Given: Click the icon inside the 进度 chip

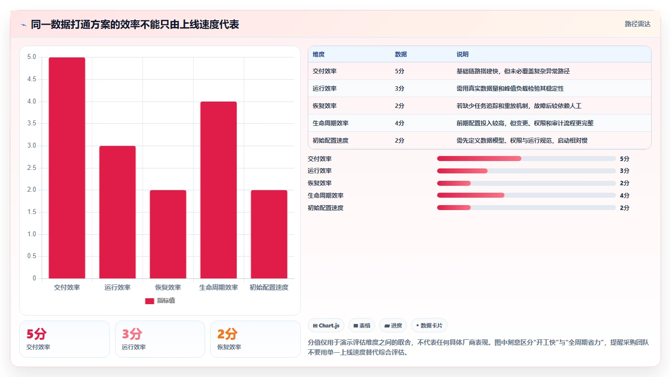Looking at the screenshot, I should click(x=387, y=325).
